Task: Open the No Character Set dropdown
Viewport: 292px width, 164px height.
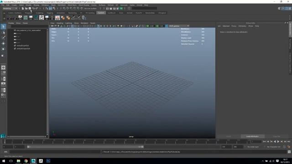Action: pos(273,147)
